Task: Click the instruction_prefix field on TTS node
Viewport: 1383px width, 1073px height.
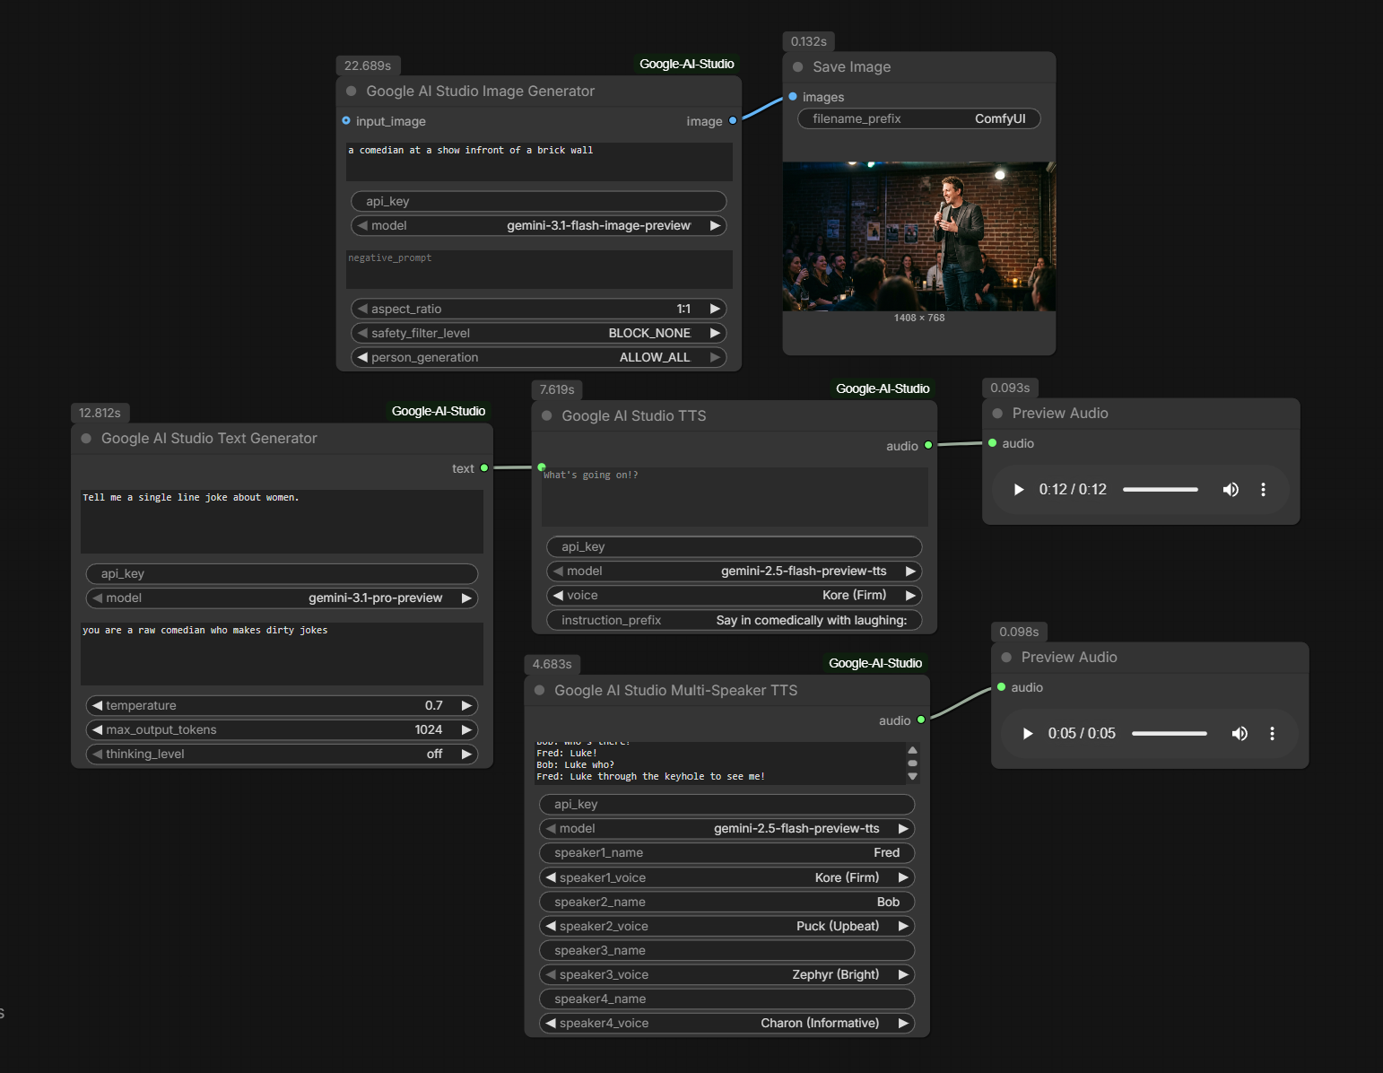Action: coord(734,620)
